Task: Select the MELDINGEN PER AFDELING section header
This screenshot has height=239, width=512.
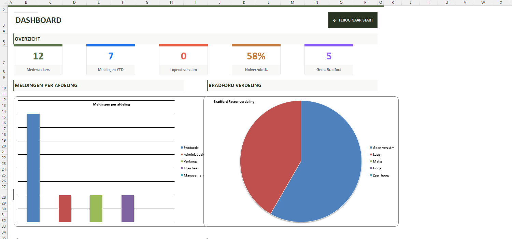Action: [98, 85]
